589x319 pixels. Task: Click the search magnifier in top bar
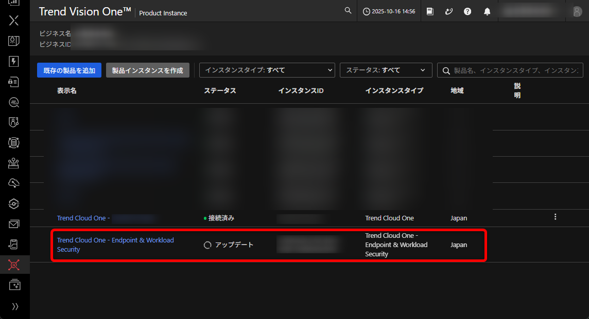point(348,11)
